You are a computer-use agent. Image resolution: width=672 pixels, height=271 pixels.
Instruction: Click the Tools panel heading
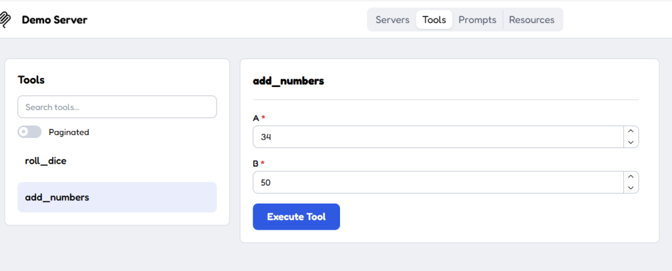click(x=31, y=80)
